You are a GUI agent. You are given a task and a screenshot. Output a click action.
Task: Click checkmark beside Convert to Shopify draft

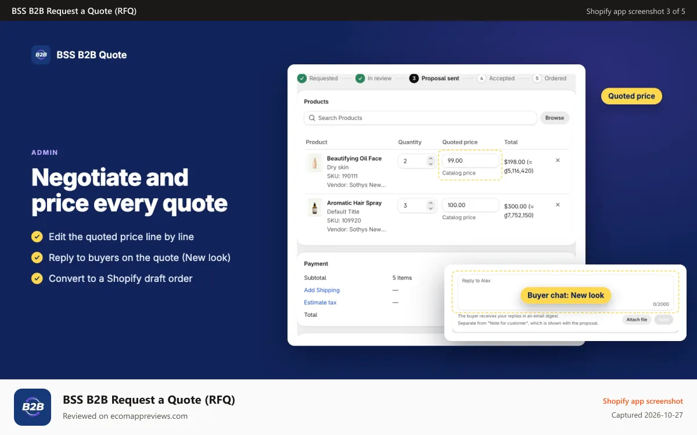37,278
